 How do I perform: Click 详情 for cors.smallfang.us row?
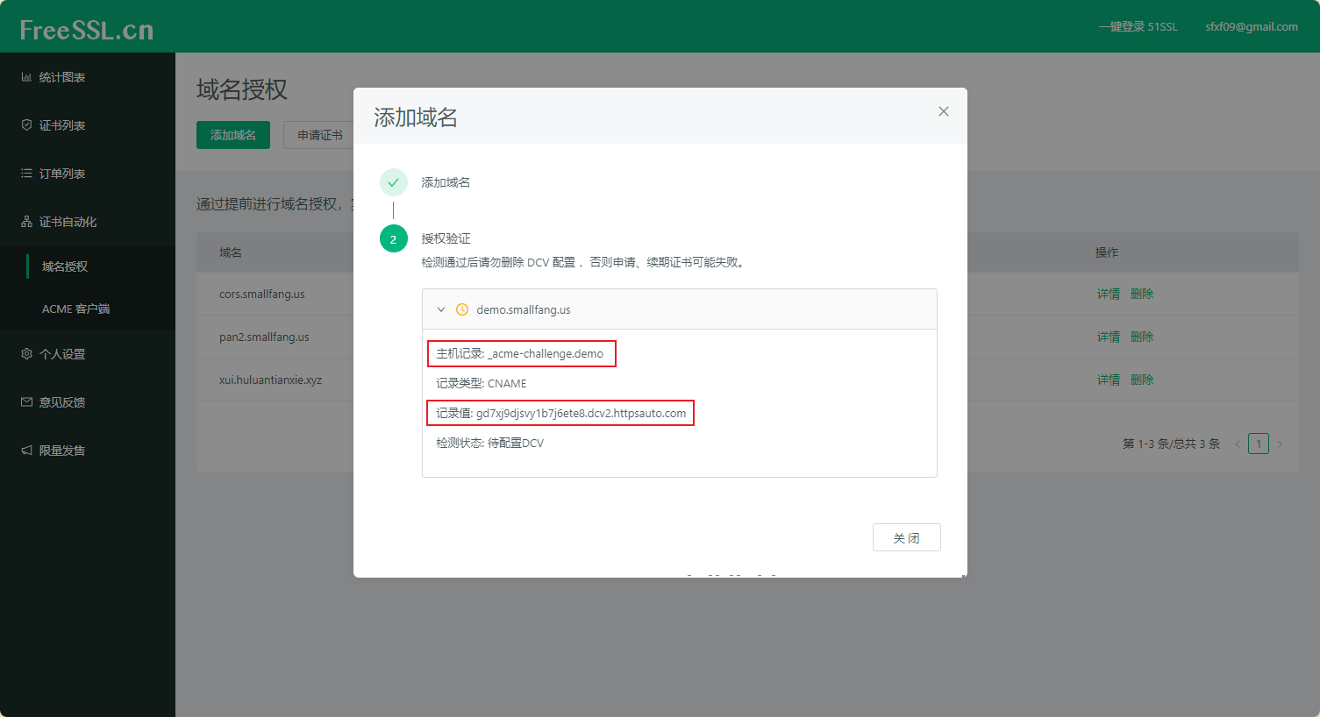click(1109, 294)
